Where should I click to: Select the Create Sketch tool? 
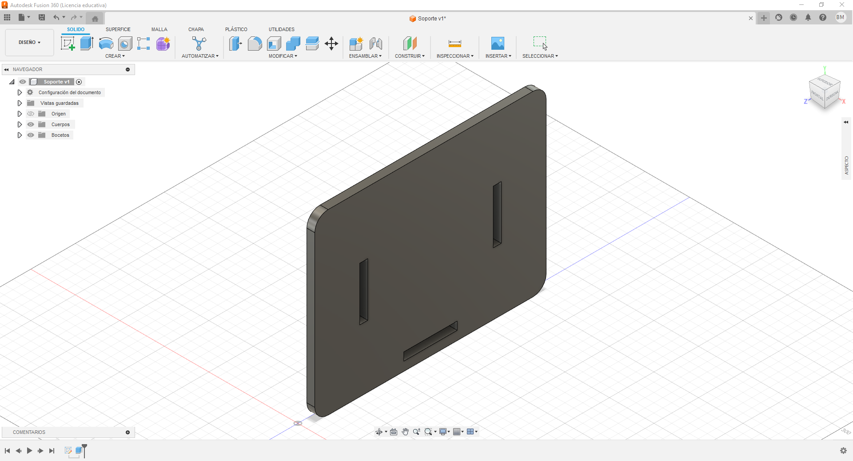point(68,44)
